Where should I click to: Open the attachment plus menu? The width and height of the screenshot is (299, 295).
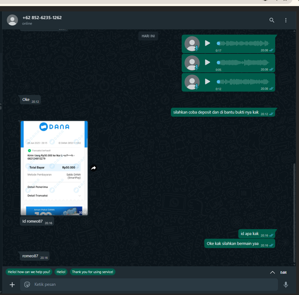tap(12, 285)
